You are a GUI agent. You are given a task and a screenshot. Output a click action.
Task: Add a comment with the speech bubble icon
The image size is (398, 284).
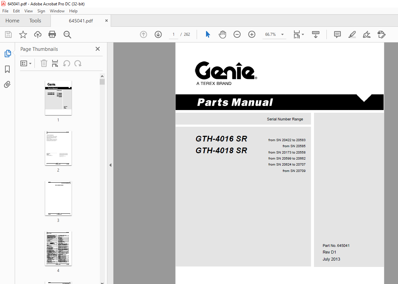[x=337, y=34]
